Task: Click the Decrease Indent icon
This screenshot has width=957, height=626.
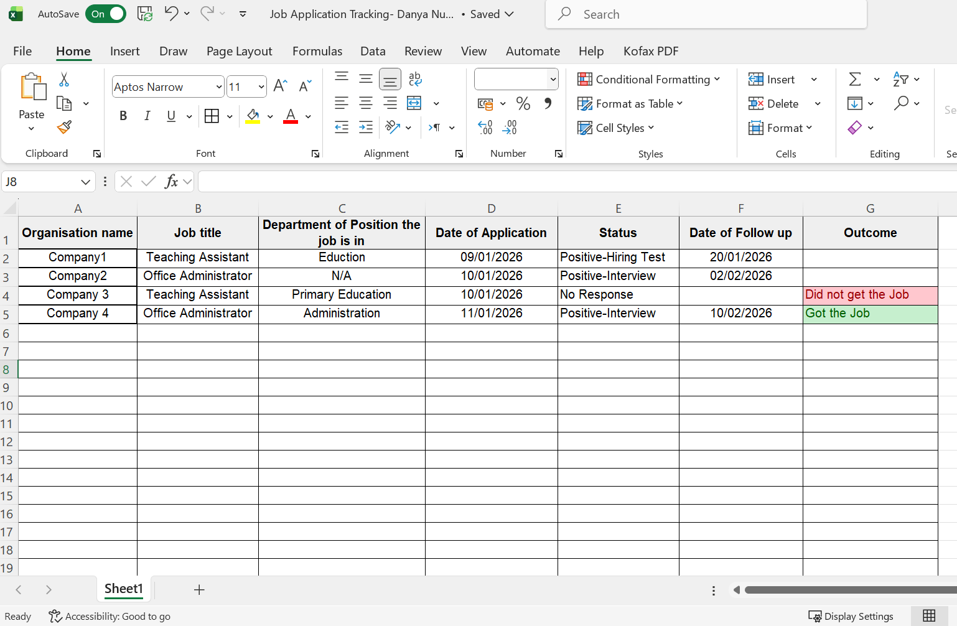Action: (342, 128)
